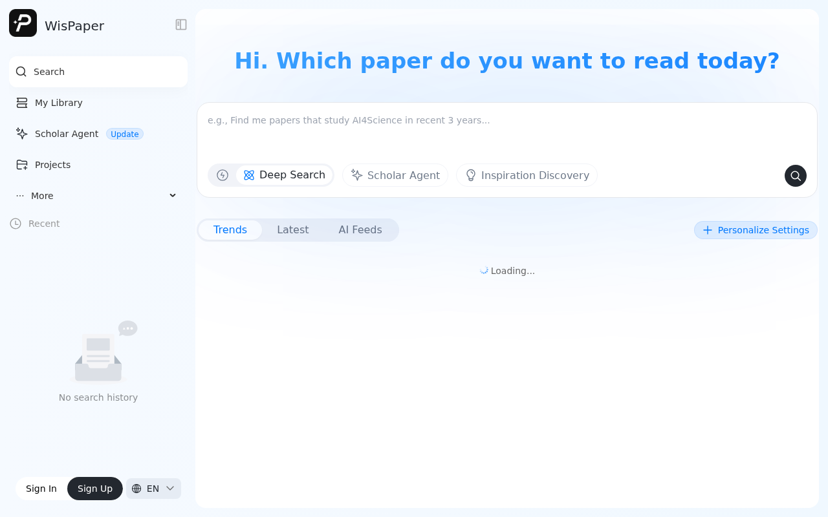Screen dimensions: 828x517
Task: Submit query with the dark search icon
Action: tap(796, 176)
